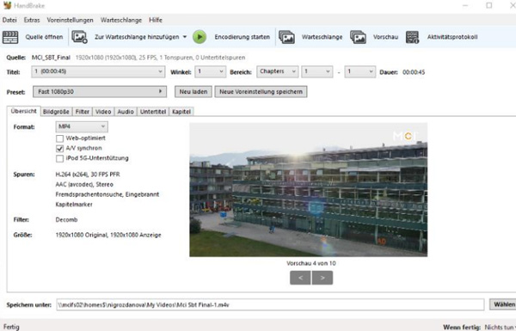The width and height of the screenshot is (516, 331).
Task: Expand the end chapter dropdown
Action: pyautogui.click(x=359, y=71)
